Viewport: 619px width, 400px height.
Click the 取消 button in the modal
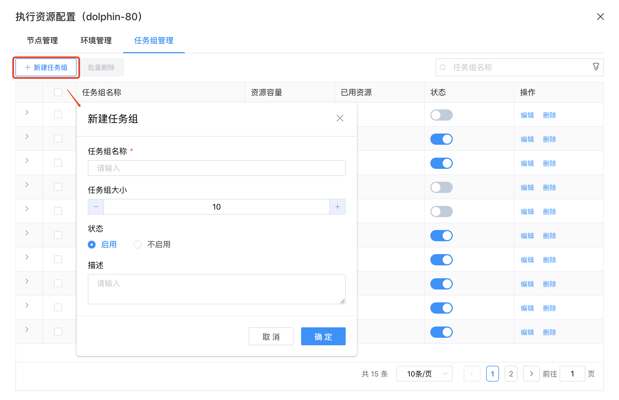(x=271, y=336)
